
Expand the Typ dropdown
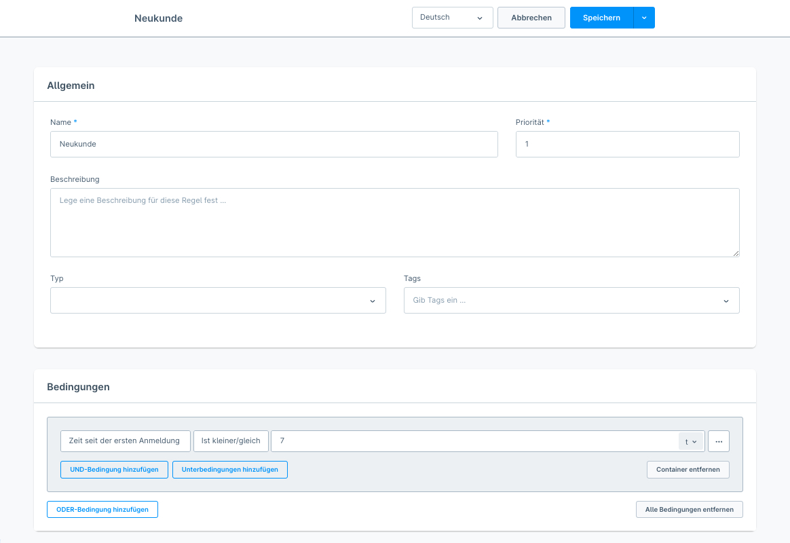point(218,300)
